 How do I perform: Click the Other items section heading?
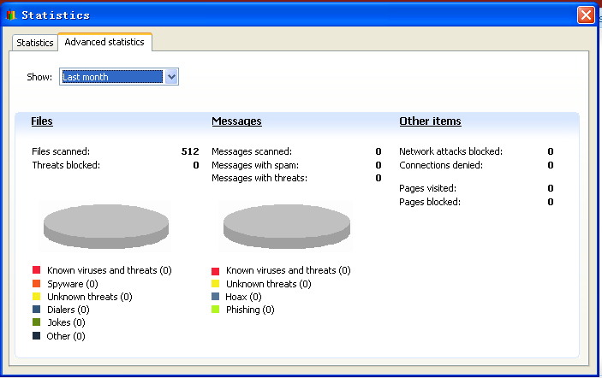[x=430, y=121]
